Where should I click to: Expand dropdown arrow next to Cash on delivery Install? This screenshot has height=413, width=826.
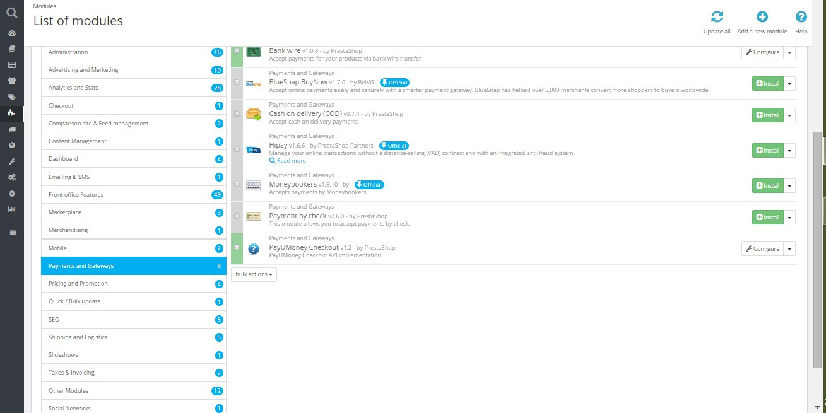[x=789, y=115]
